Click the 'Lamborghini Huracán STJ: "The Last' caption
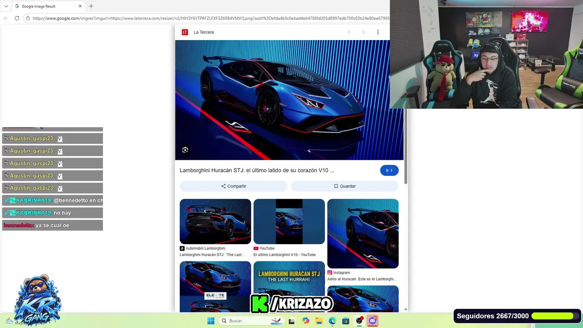Image resolution: width=583 pixels, height=328 pixels. point(212,255)
